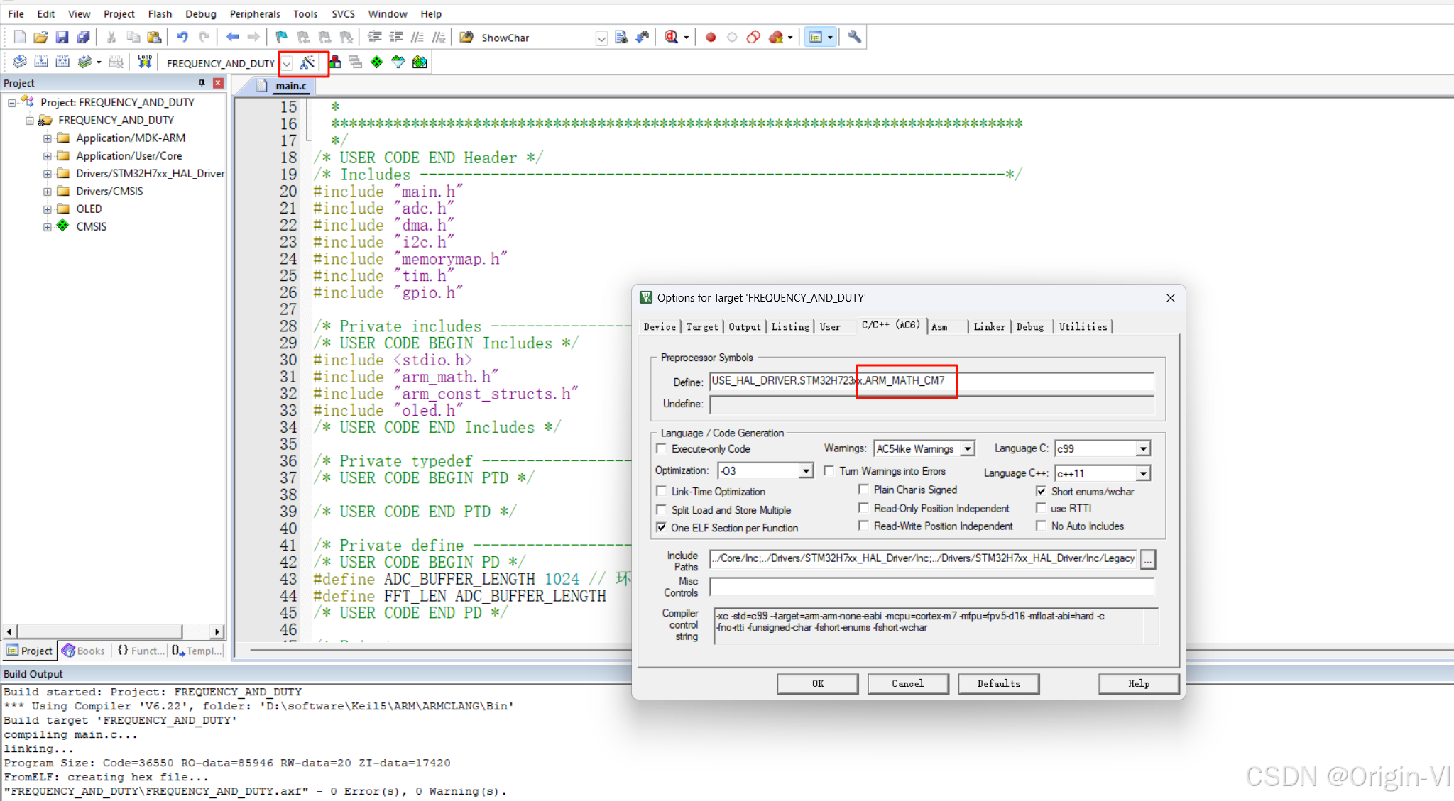The image size is (1454, 801).
Task: Click Manage Run-Time Environment green diamond icon
Action: point(377,62)
